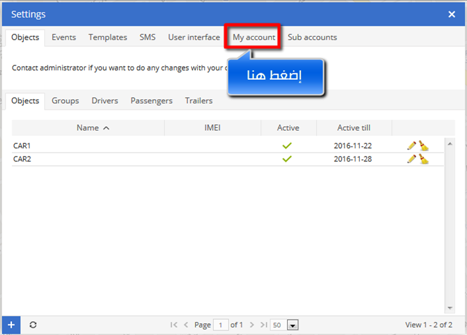The height and width of the screenshot is (335, 467).
Task: Click the scroll down arrow of the table
Action: click(450, 308)
